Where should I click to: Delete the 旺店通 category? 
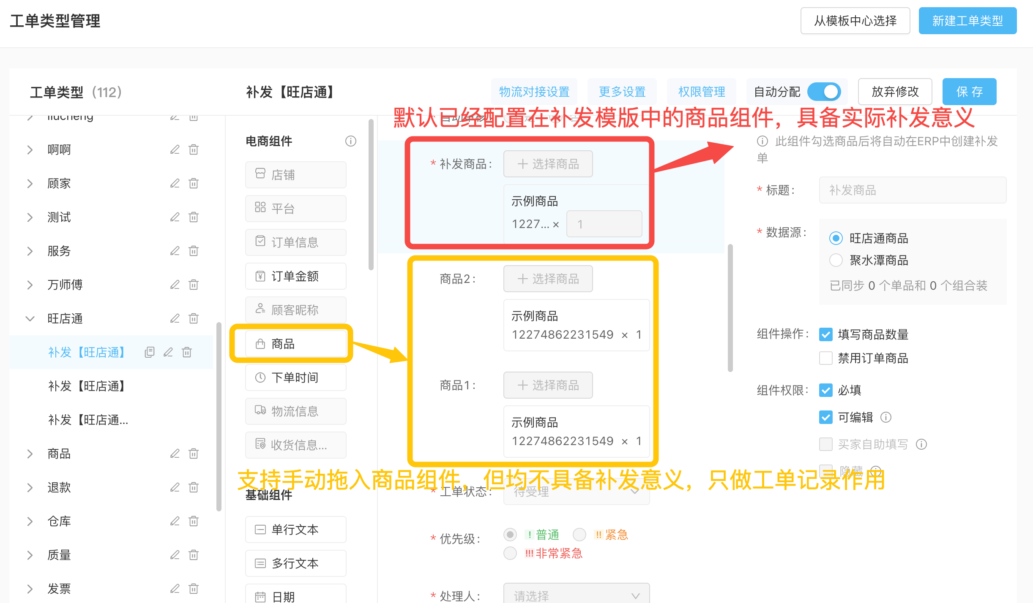pyautogui.click(x=194, y=318)
